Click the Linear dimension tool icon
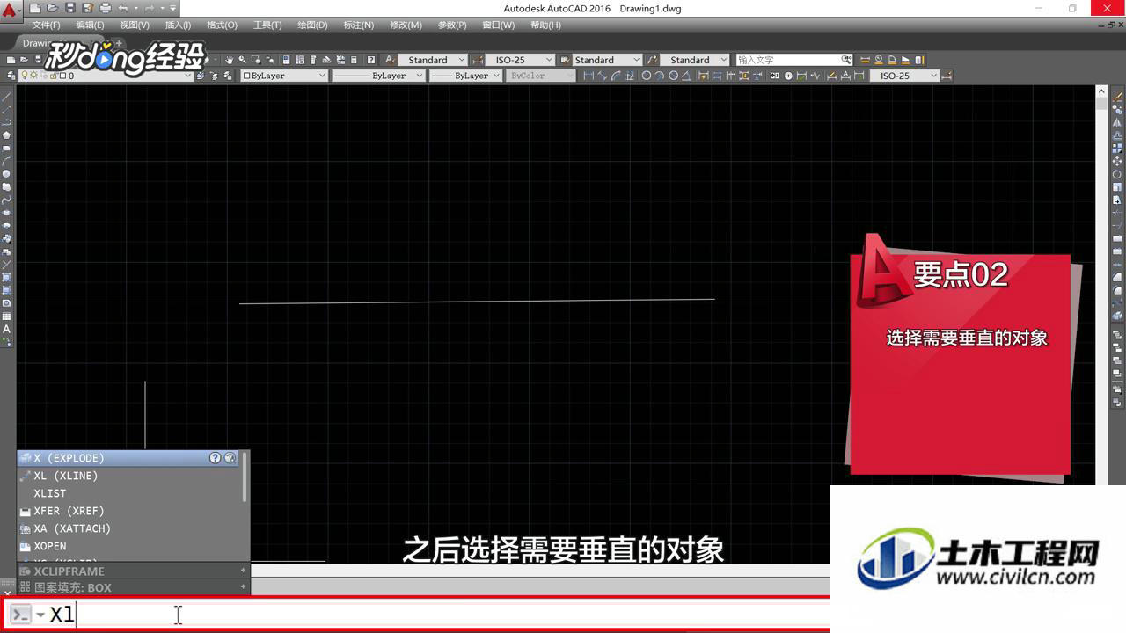Image resolution: width=1126 pixels, height=633 pixels. pos(589,76)
